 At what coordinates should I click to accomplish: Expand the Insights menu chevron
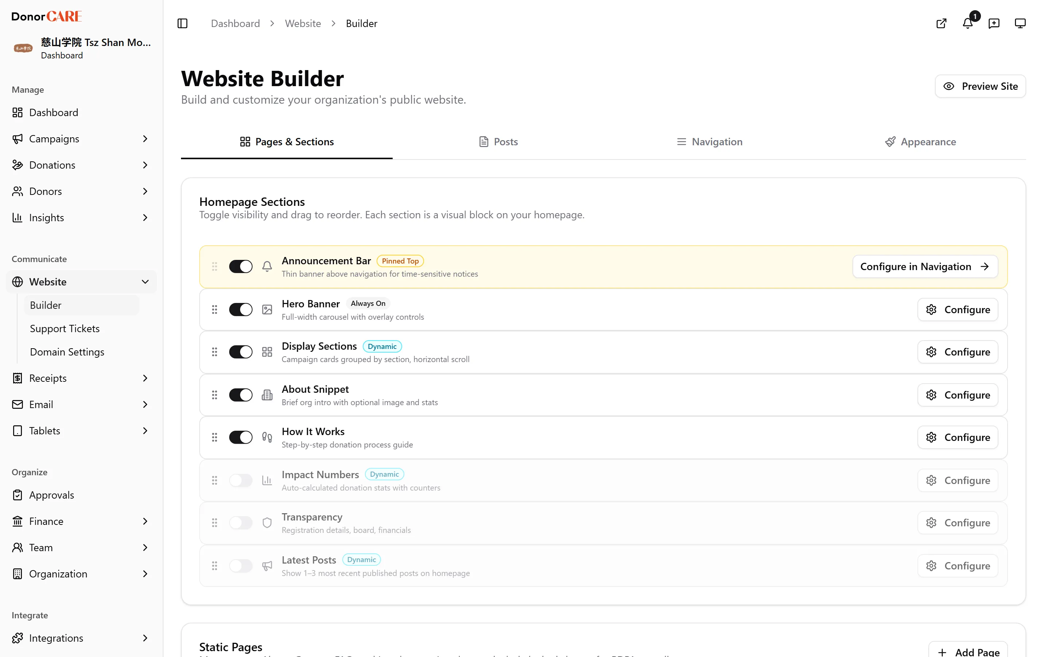(145, 218)
